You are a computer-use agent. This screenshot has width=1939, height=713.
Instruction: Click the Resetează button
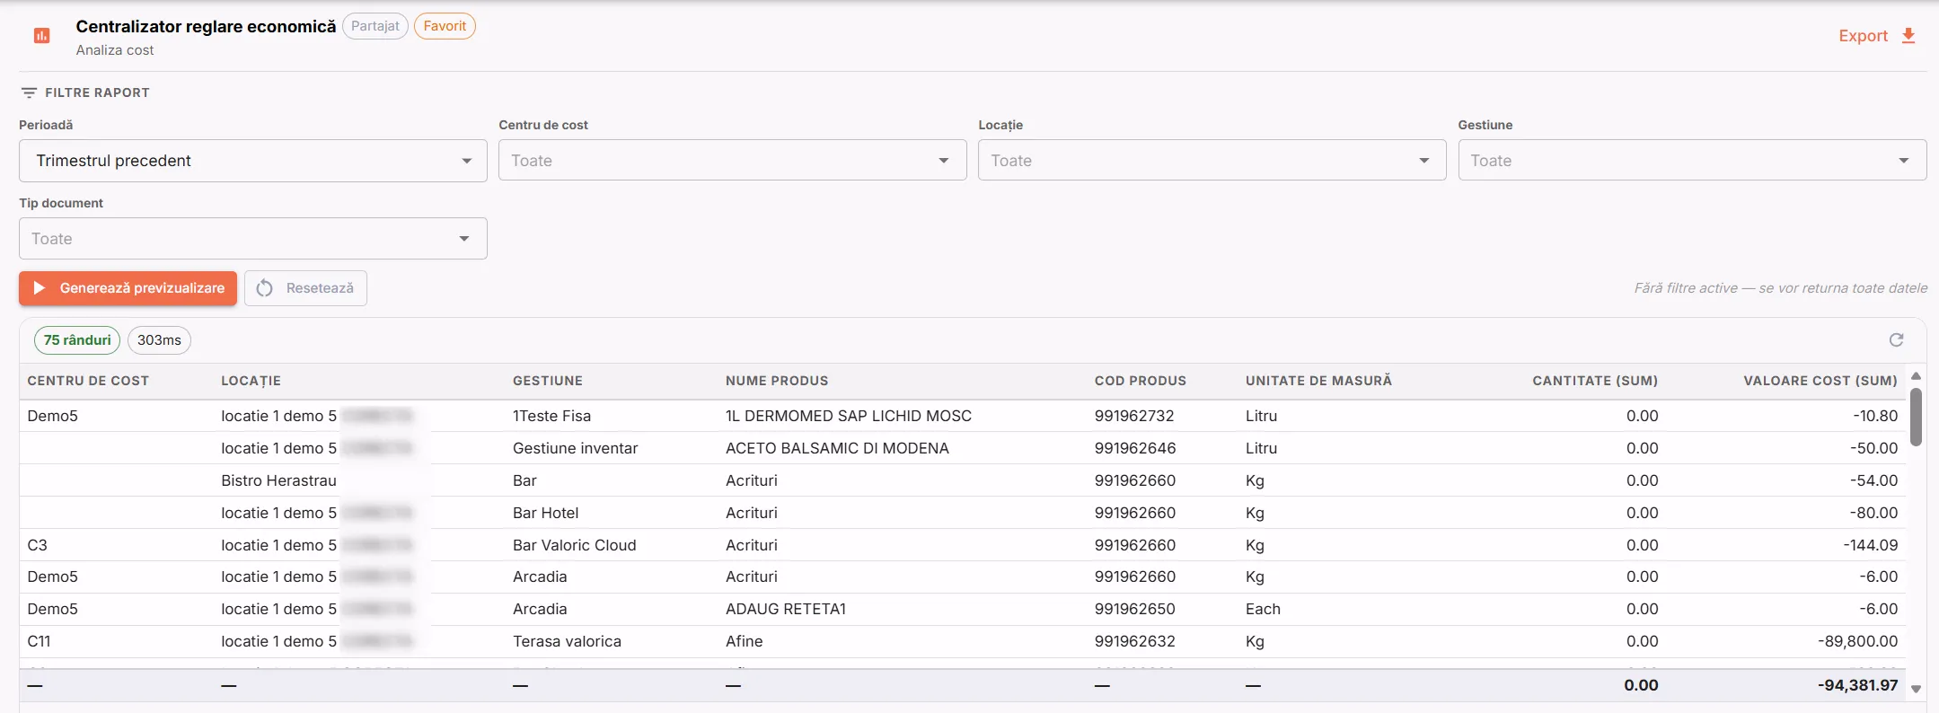[305, 288]
